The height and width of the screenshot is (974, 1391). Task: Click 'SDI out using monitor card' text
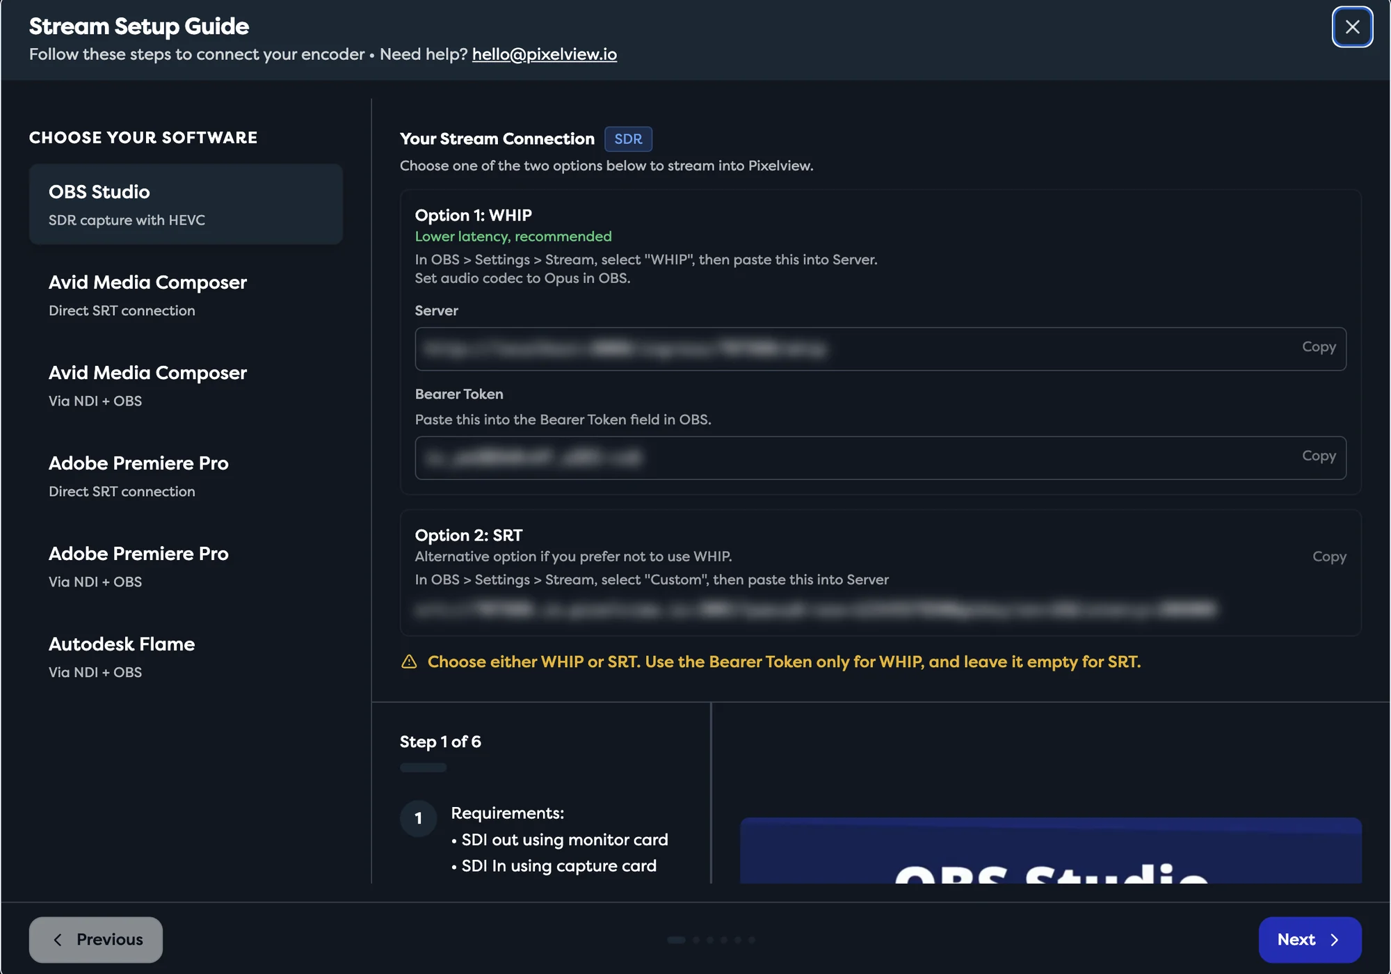coord(565,840)
